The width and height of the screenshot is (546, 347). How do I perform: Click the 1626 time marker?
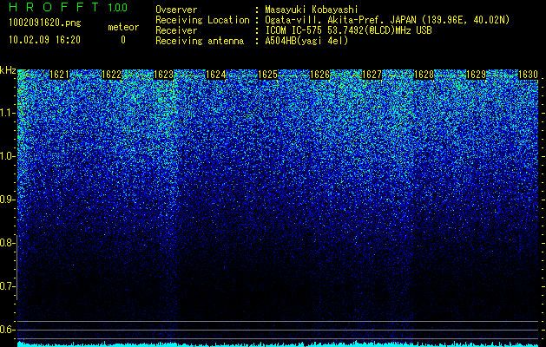click(x=319, y=75)
